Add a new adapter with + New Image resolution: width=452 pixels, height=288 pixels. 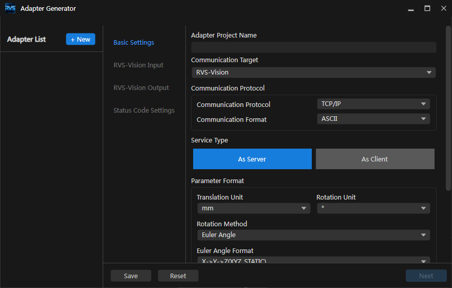tap(81, 39)
